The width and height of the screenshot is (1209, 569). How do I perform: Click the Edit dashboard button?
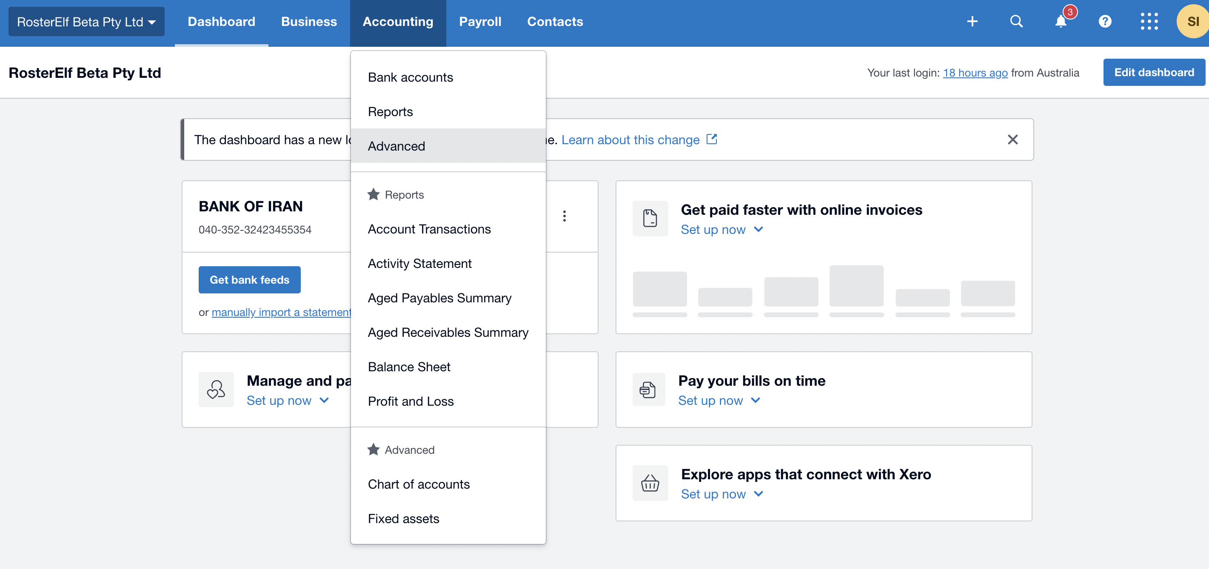[x=1154, y=72]
